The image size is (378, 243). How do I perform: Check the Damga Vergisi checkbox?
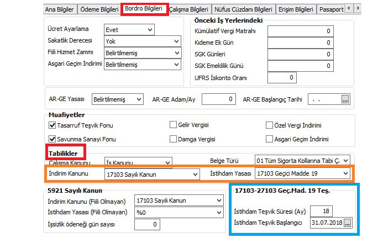173,139
